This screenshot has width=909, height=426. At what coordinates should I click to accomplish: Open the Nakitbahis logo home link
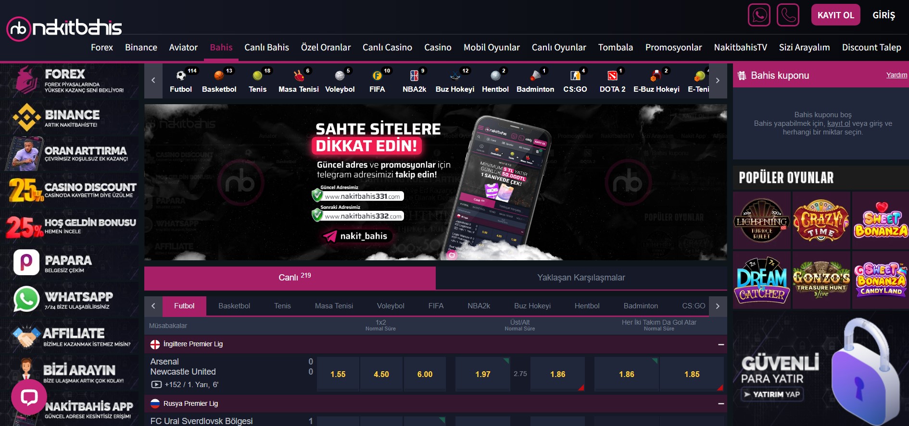click(x=64, y=28)
